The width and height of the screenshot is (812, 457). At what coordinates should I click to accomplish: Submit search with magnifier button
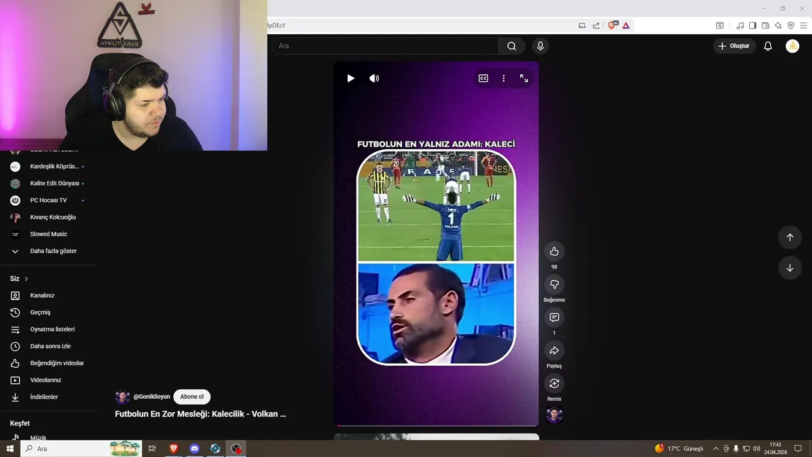[x=511, y=46]
